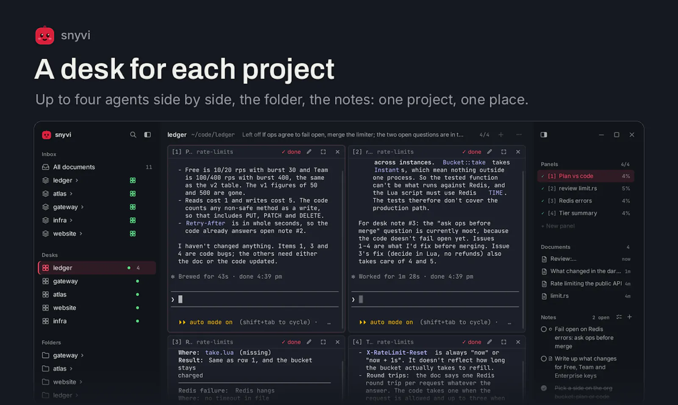Viewport: 678px width, 405px height.
Task: Edit panel [3] name via pencil
Action: [309, 342]
